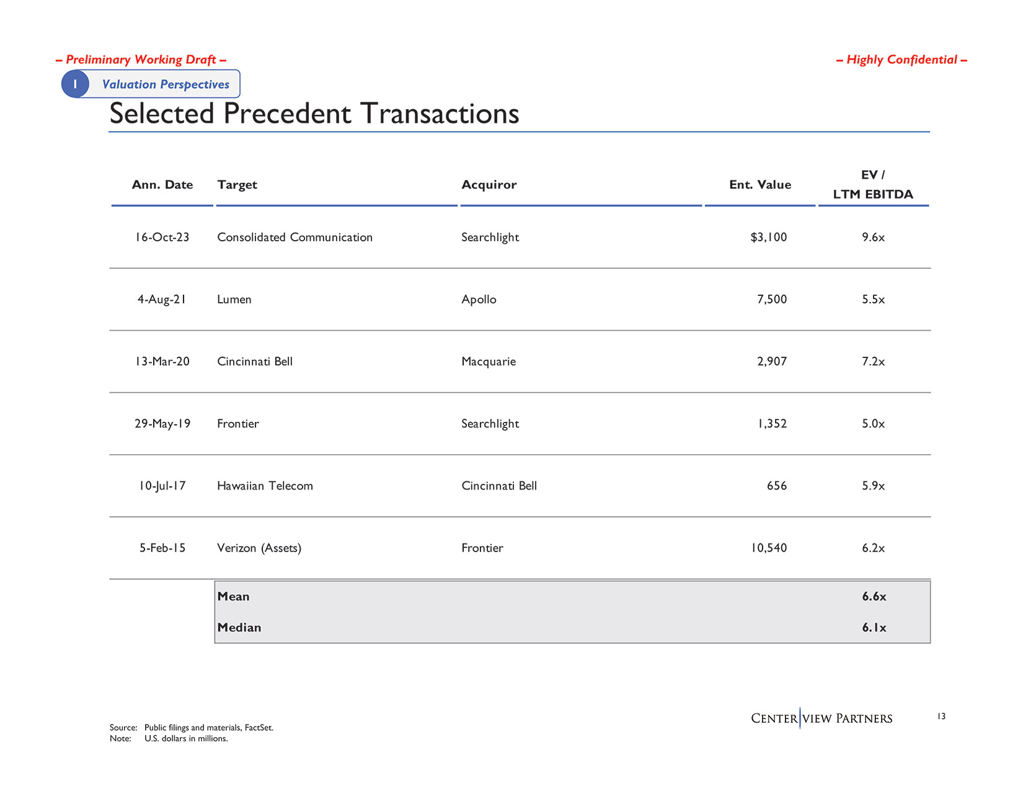Click the Highly Confidential header text
Screen dimensions: 1023x791
[x=901, y=60]
